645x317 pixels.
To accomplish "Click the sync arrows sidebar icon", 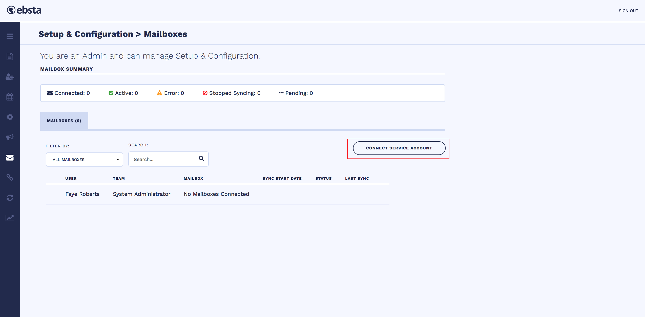I will [10, 198].
